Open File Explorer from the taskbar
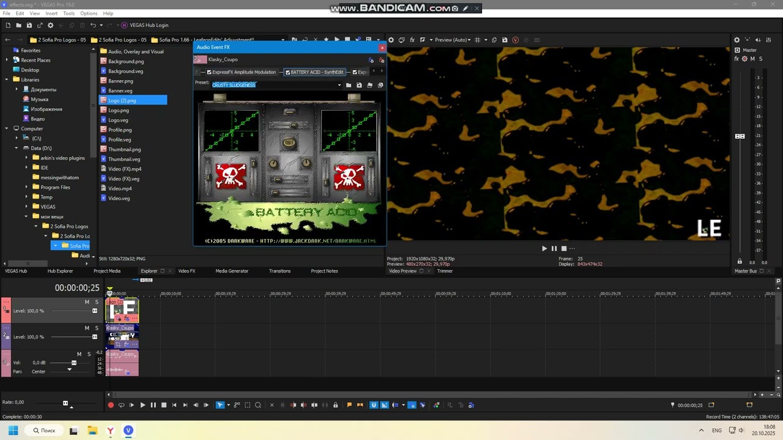 tap(92, 430)
